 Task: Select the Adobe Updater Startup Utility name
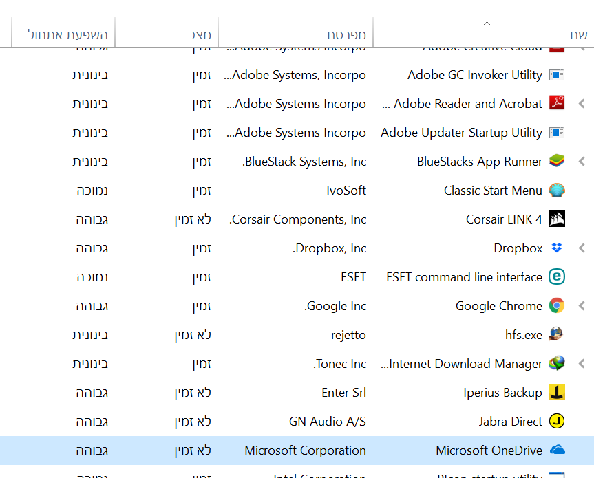pos(461,133)
